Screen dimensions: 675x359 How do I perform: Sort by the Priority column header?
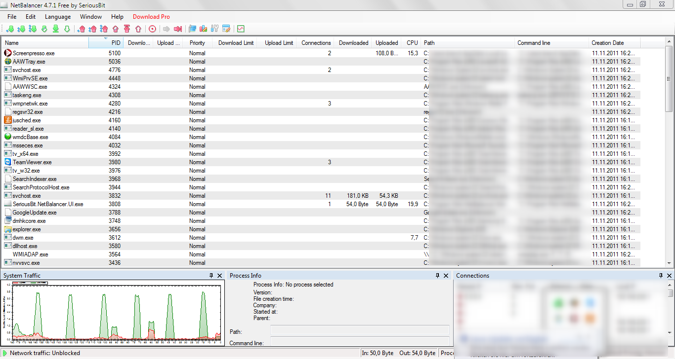click(197, 43)
